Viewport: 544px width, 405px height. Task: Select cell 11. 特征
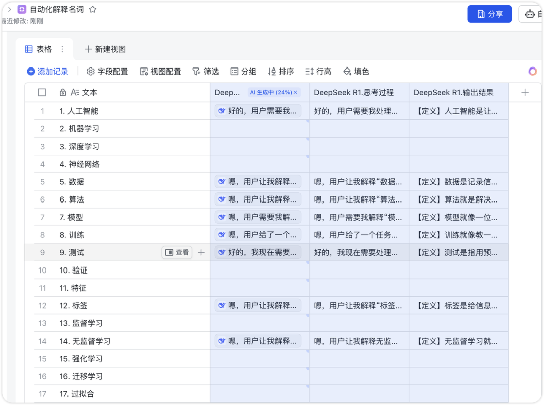[x=132, y=288]
